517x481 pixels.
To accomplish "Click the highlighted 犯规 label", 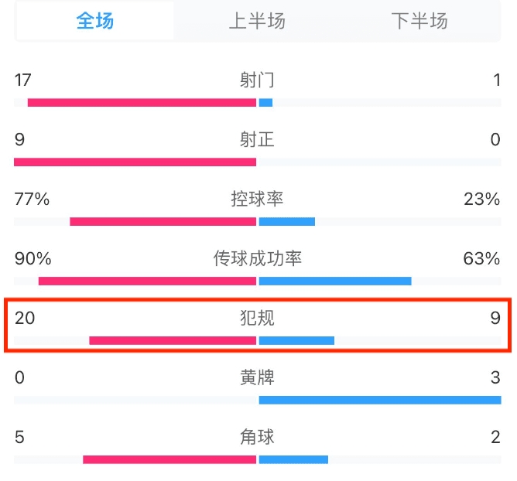I will (257, 318).
